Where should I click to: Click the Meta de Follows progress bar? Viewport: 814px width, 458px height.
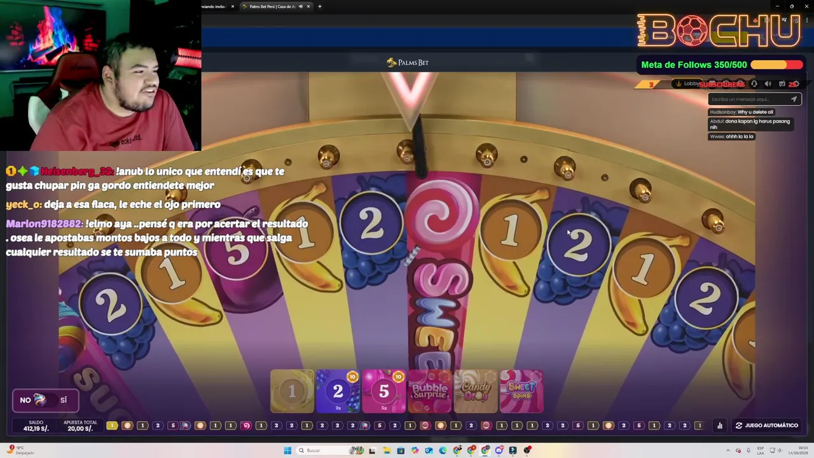tap(776, 65)
